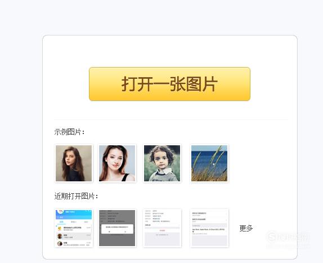323x263 pixels.
Task: Click the 示例图片 section label
Action: pyautogui.click(x=69, y=132)
